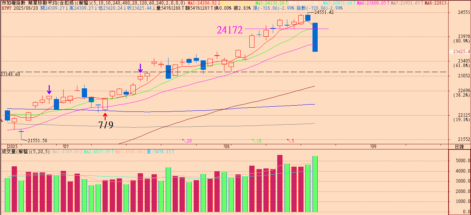Click the 23625.4 current price tag
Screen dimensions: 471x215
(460, 52)
